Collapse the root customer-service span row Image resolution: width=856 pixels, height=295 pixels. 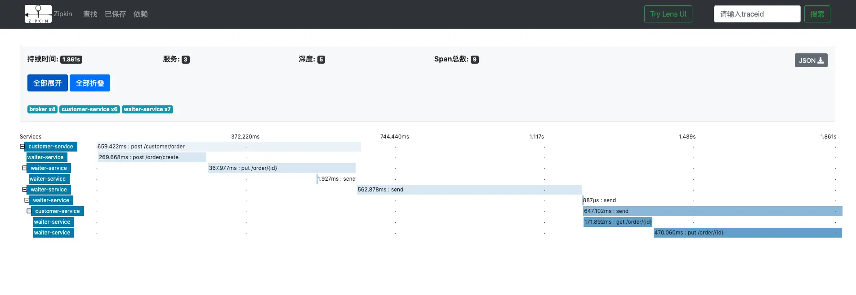click(x=22, y=147)
